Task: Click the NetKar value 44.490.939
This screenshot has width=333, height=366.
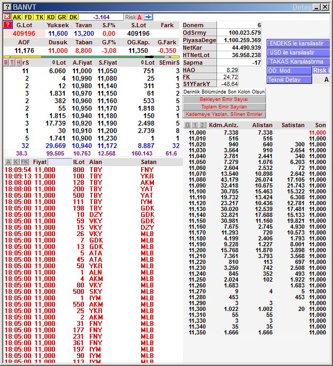Action: point(246,48)
